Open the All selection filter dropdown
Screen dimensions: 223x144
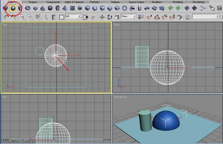[x=73, y=16]
